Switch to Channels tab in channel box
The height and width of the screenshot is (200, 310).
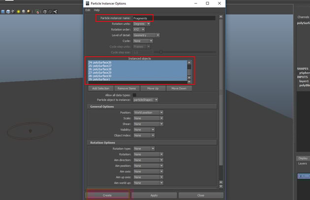pos(303,17)
